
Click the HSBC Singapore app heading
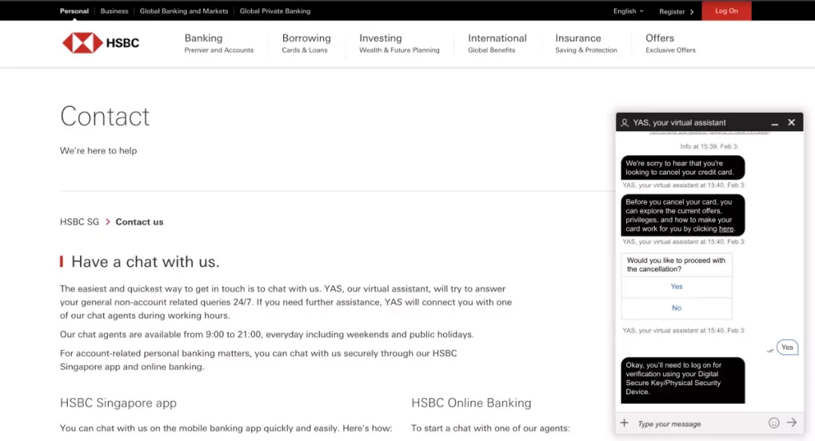(118, 403)
